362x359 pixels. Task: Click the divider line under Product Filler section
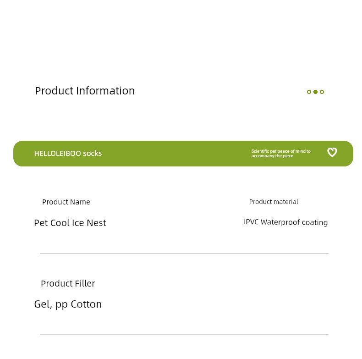[184, 334]
